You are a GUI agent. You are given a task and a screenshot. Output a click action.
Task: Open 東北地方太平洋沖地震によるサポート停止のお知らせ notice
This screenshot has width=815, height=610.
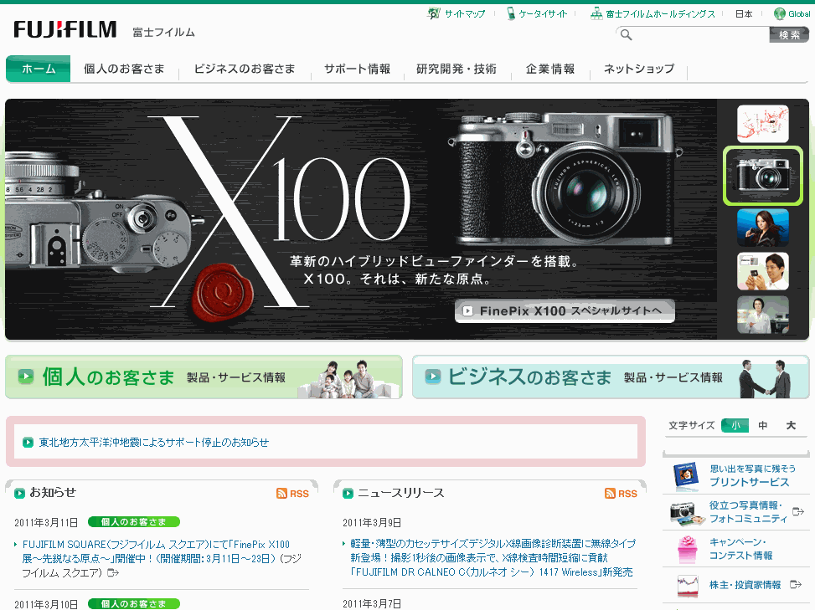click(154, 443)
